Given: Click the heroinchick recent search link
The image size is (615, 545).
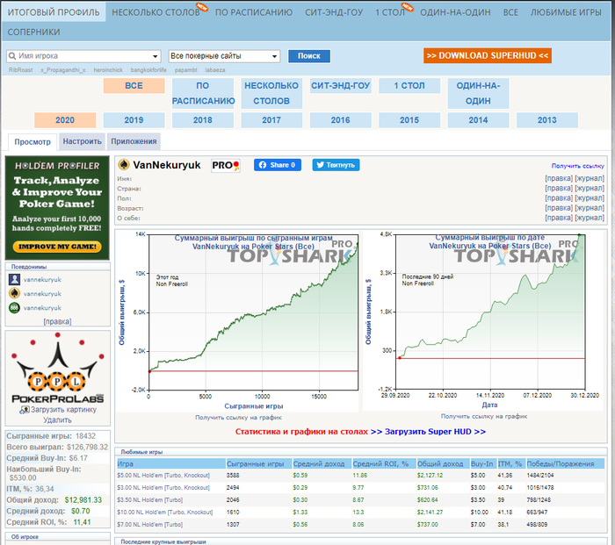Looking at the screenshot, I should (108, 70).
